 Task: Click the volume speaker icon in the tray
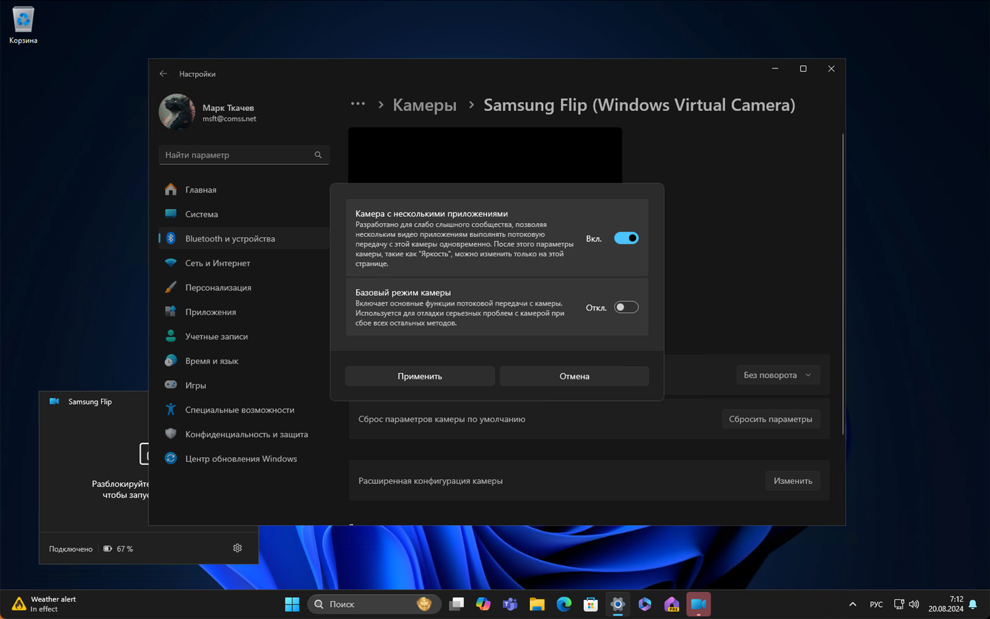click(x=914, y=604)
